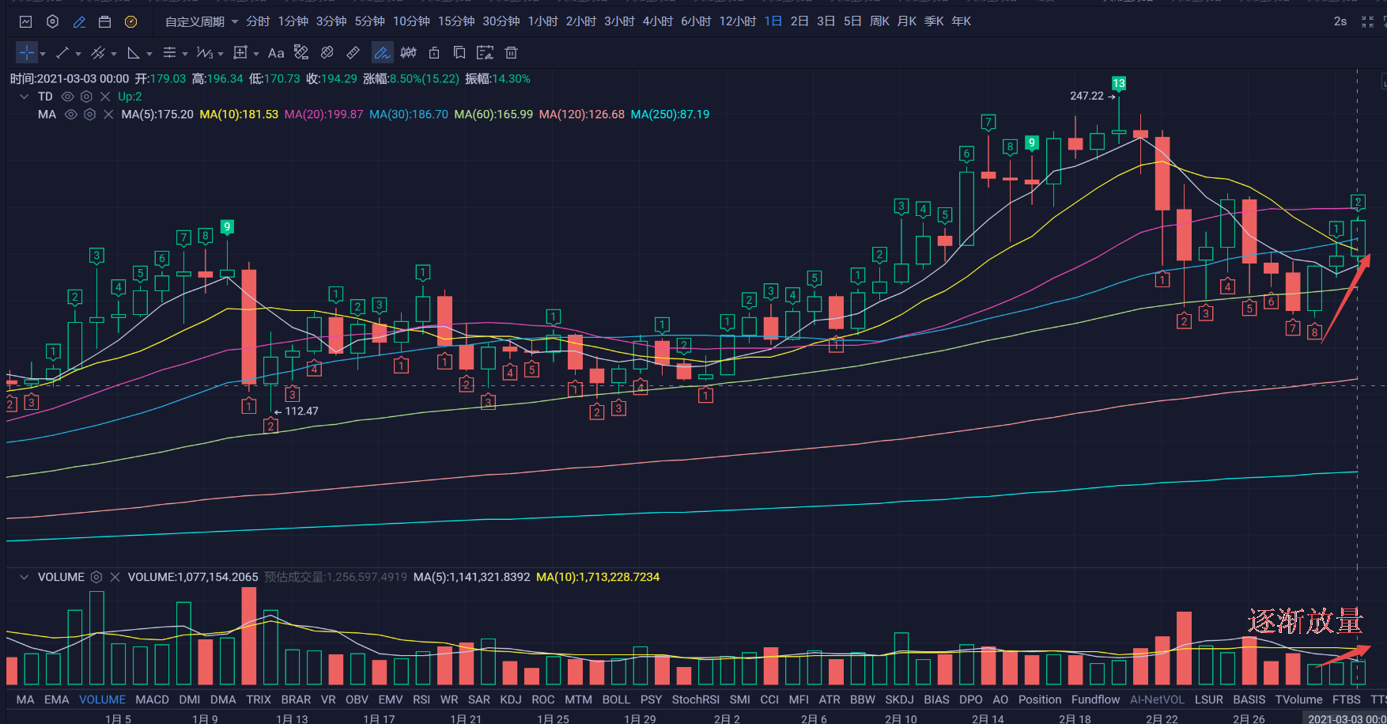The height and width of the screenshot is (724, 1387).
Task: Click the candlestick pattern icon in drawing toolbar
Action: 408,53
